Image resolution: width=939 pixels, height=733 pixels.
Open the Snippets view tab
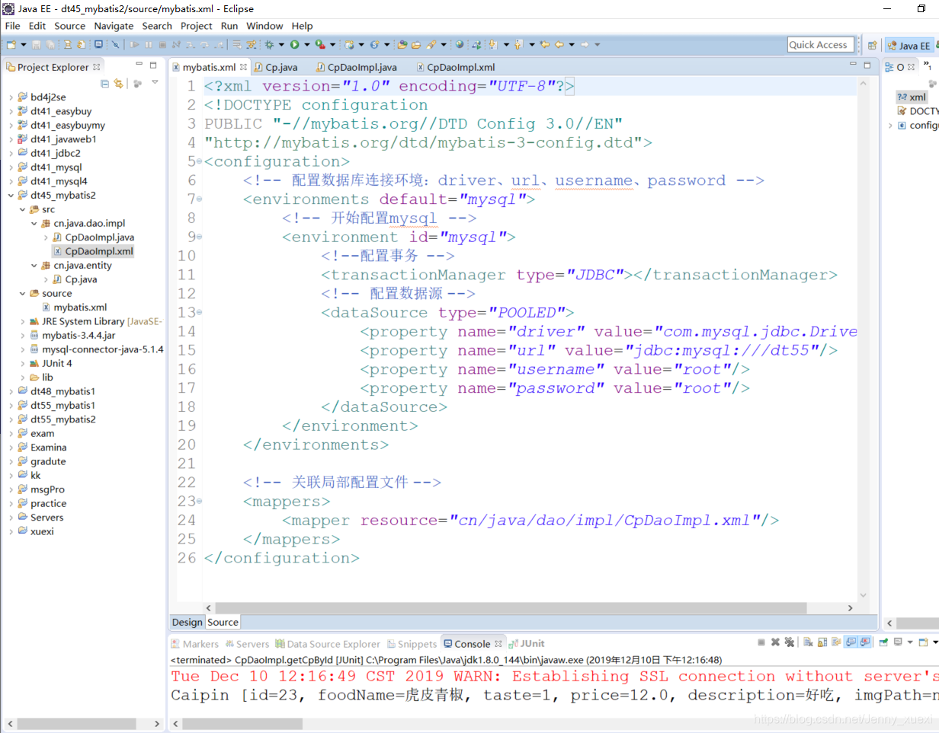[x=412, y=644]
